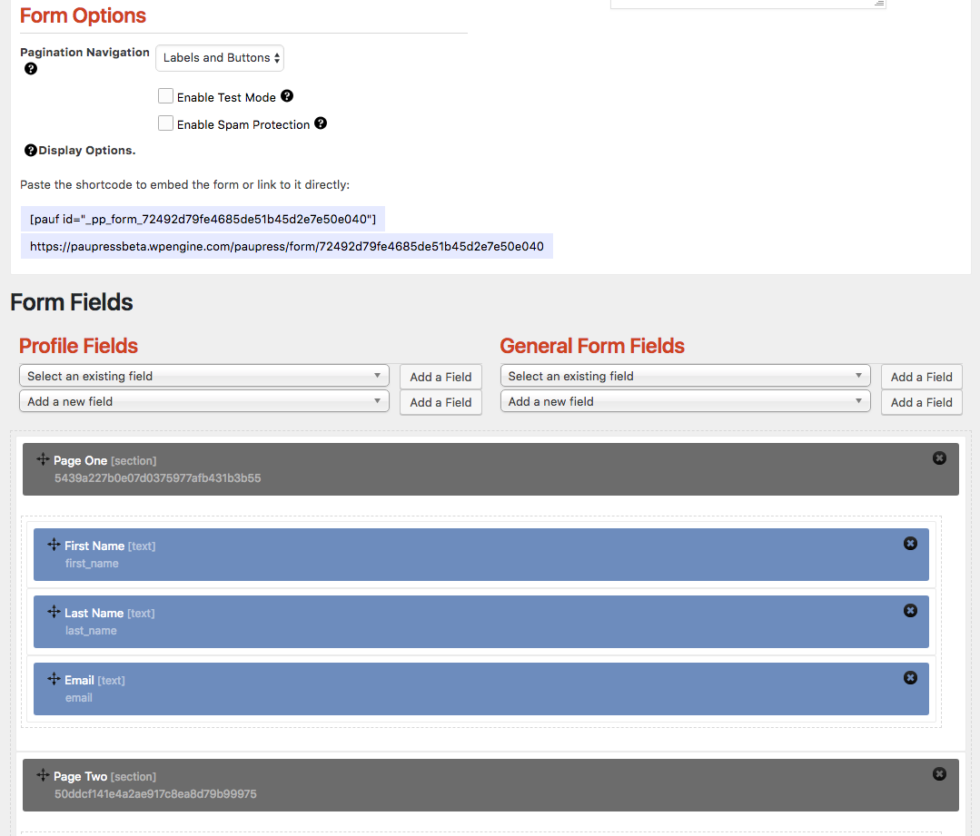Click Add a Field beside the Profile Fields selector
This screenshot has width=980, height=836.
coord(441,376)
